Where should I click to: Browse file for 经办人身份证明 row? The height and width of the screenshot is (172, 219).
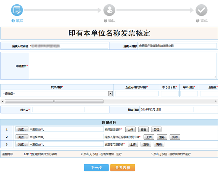[x=22, y=137]
